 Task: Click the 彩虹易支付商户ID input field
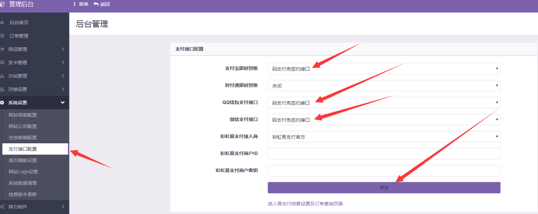pyautogui.click(x=384, y=154)
